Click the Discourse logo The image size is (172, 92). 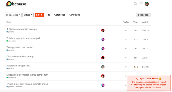tap(16, 4)
